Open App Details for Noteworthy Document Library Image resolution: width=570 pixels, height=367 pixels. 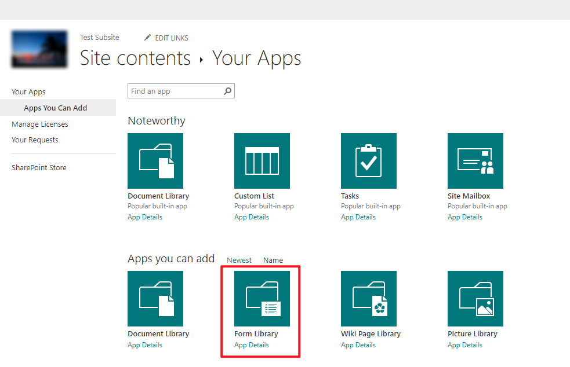click(145, 217)
